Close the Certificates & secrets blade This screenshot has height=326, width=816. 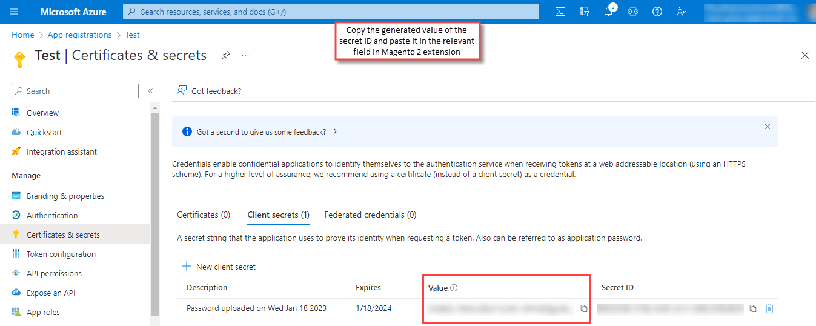tap(805, 55)
